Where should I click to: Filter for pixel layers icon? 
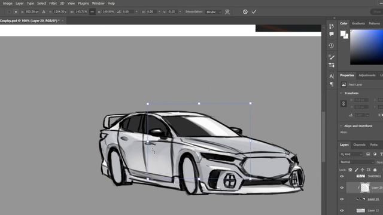pyautogui.click(x=368, y=154)
